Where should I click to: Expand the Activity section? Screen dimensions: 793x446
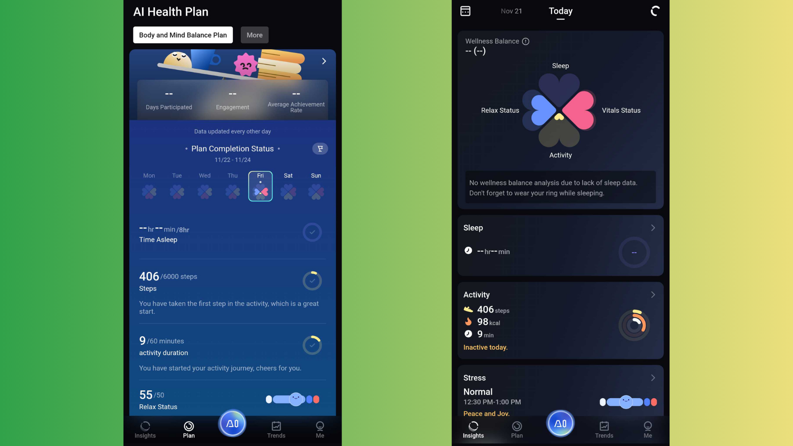[653, 294]
